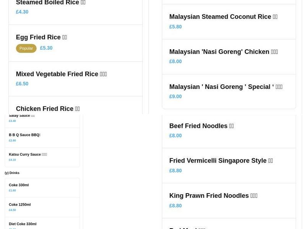
Task: Click the Popular badge on Egg Fried Rice
Action: 26,48
